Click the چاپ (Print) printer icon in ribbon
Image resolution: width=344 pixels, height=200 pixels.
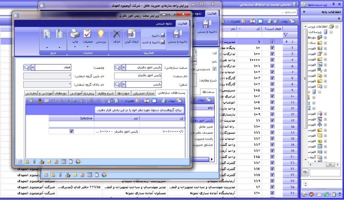[x=75, y=34]
